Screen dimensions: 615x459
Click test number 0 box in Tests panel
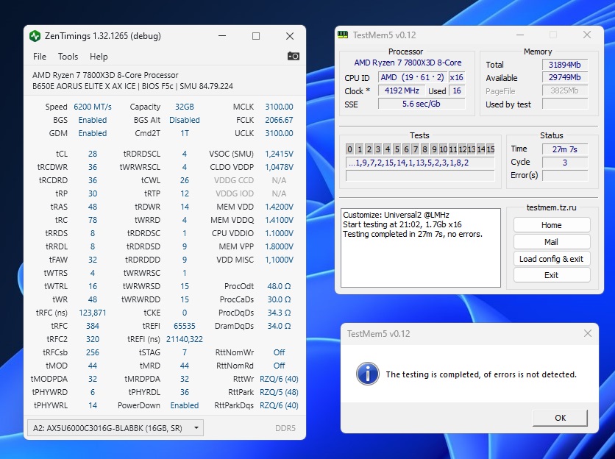pos(350,149)
